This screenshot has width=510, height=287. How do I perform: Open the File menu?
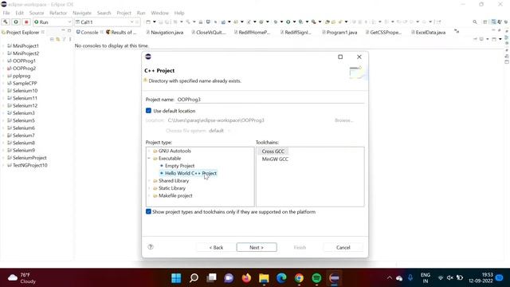tap(6, 13)
